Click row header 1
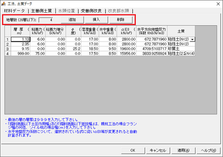The height and width of the screenshot is (157, 223). point(8,39)
